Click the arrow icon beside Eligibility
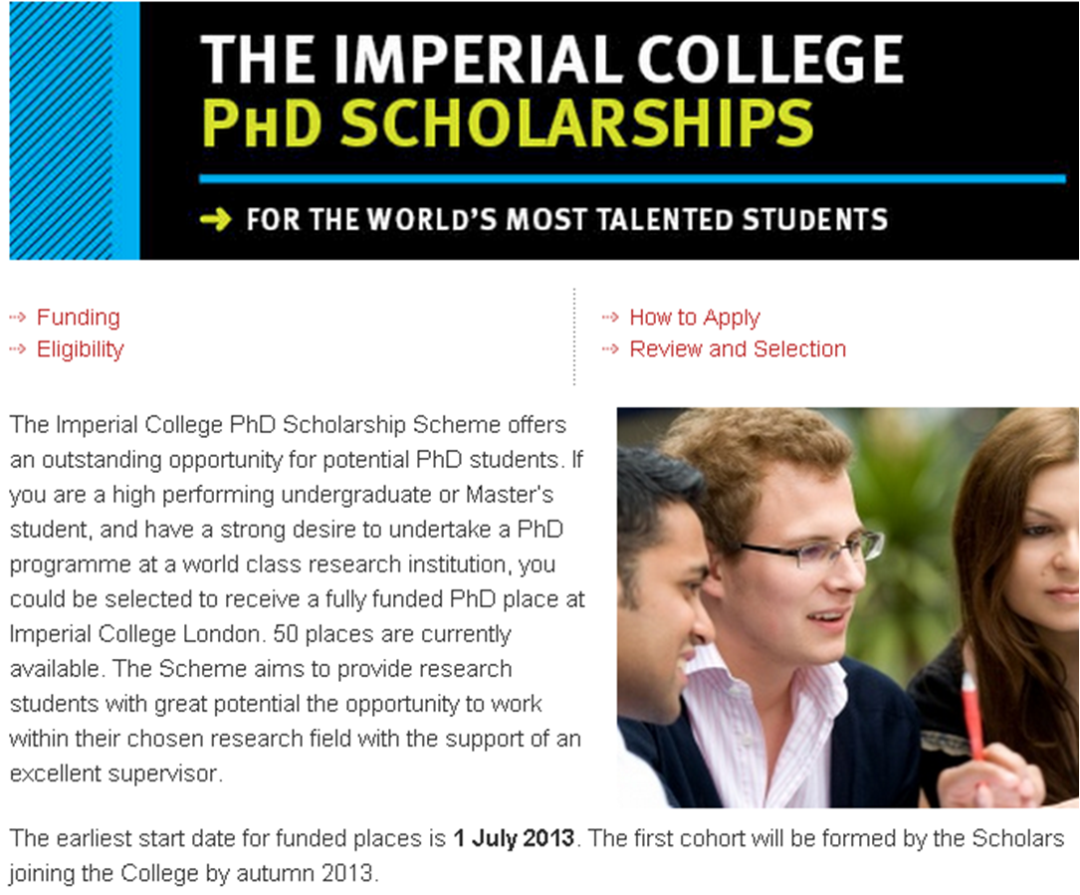This screenshot has width=1080, height=895. [17, 349]
